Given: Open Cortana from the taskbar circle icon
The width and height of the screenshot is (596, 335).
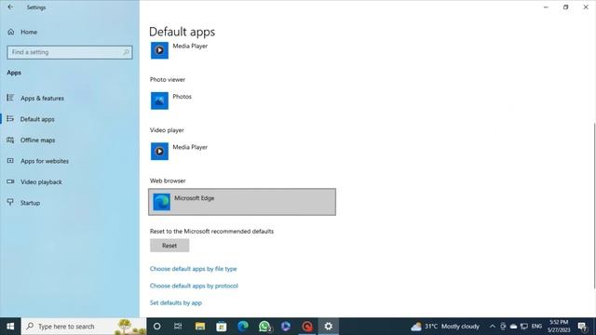Looking at the screenshot, I should click(x=156, y=327).
